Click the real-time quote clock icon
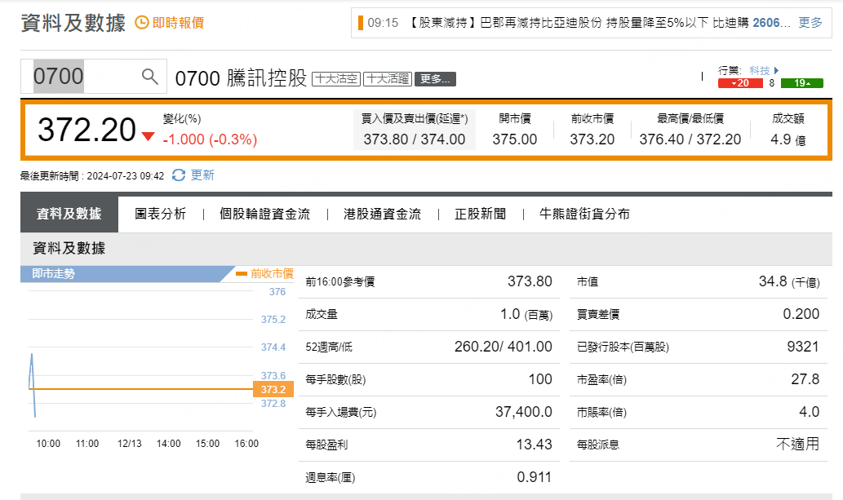This screenshot has height=500, width=843. click(x=141, y=23)
